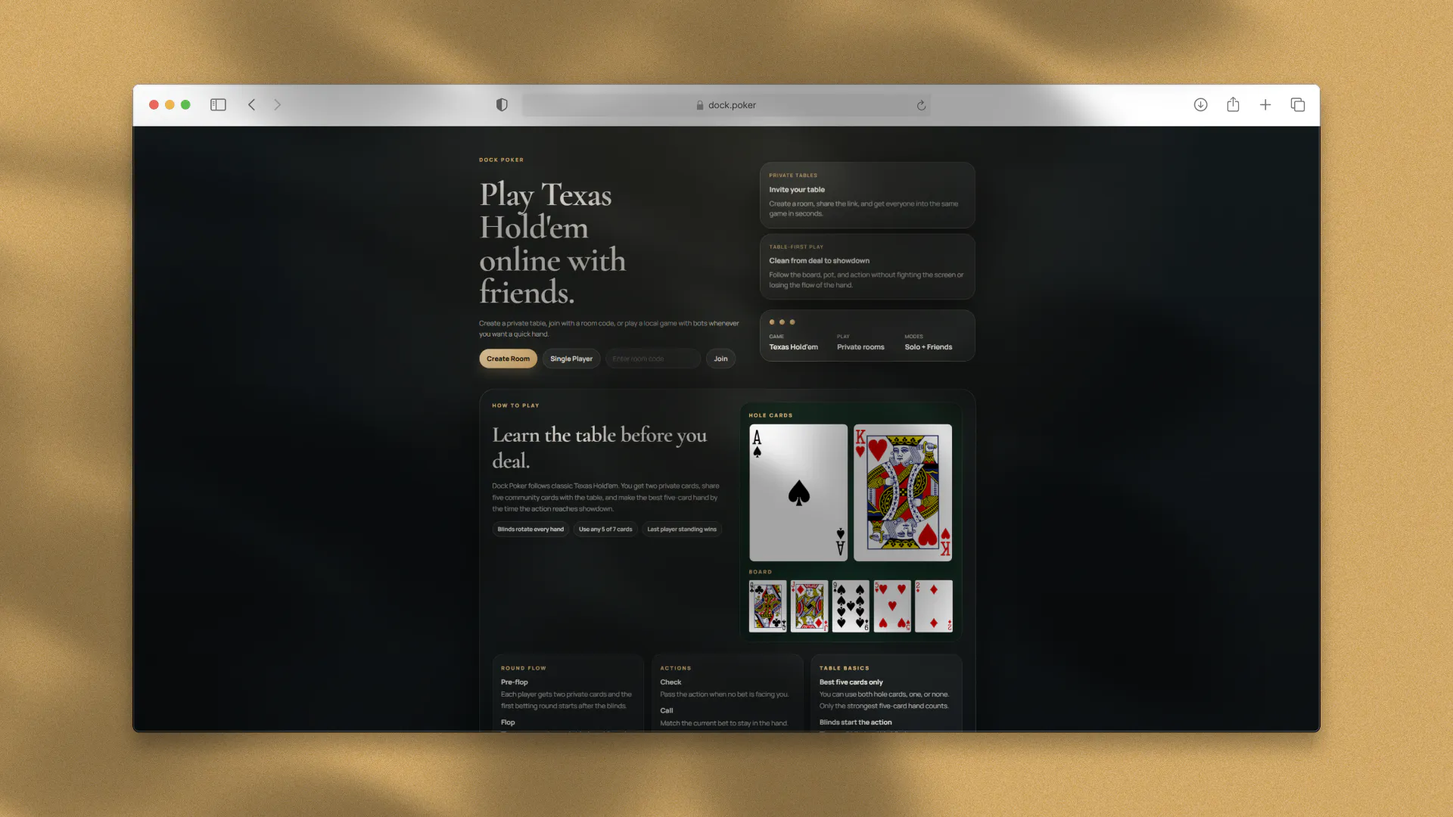The width and height of the screenshot is (1453, 817).
Task: Click the PRIVATE TABLES label
Action: point(793,176)
